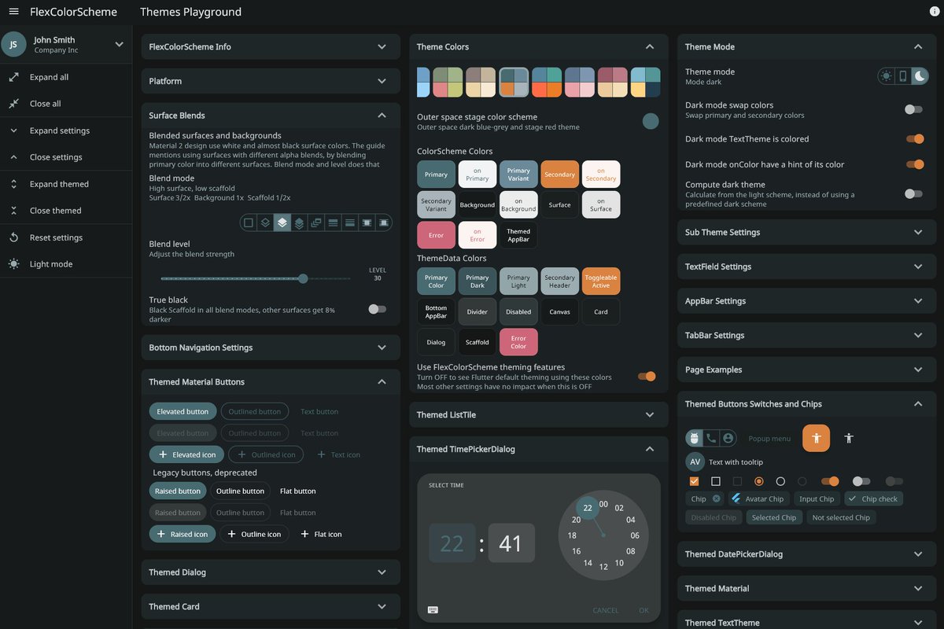The image size is (944, 629).
Task: Adjust the Blend level slider
Action: point(256,278)
